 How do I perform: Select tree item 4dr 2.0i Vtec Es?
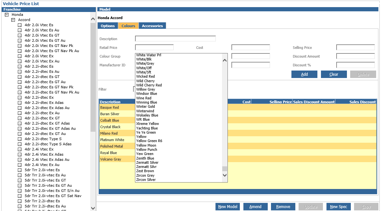coord(39,25)
